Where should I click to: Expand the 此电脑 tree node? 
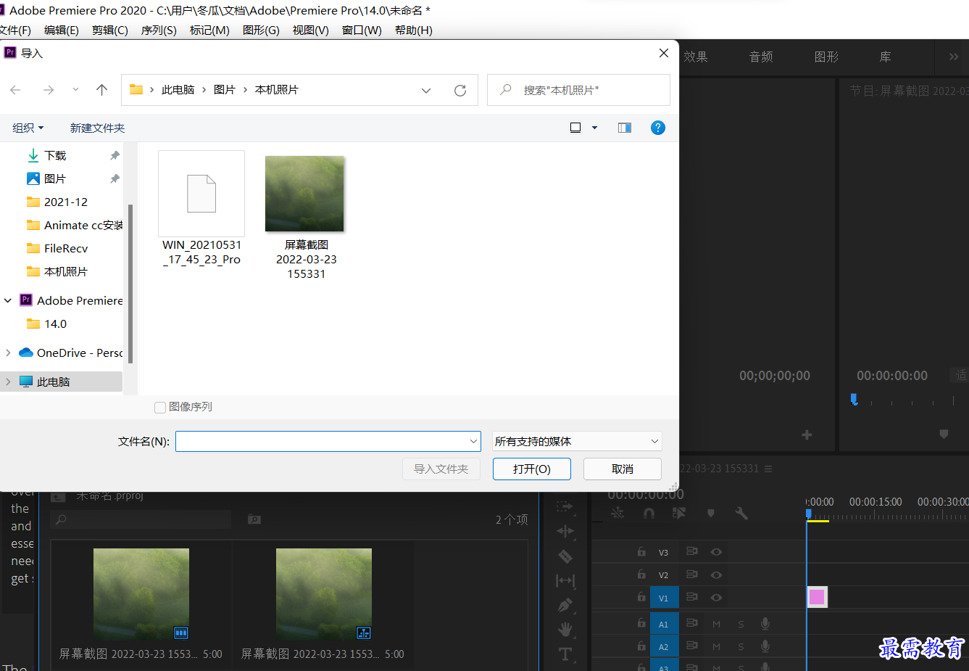8,382
